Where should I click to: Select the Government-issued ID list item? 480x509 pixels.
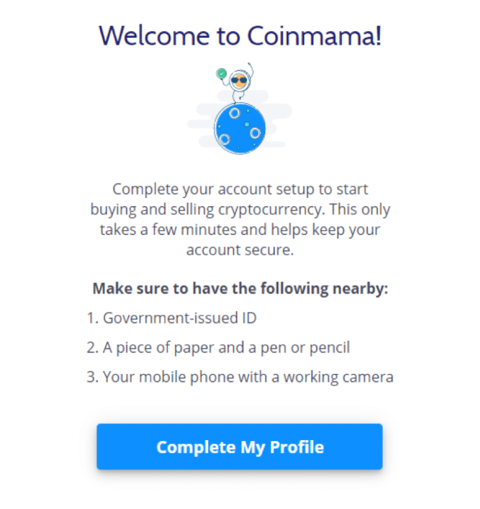pyautogui.click(x=172, y=318)
